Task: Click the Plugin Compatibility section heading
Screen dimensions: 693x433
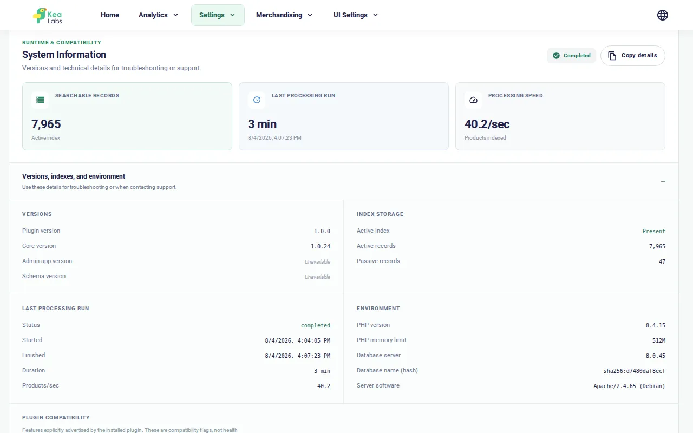Action: click(56, 418)
